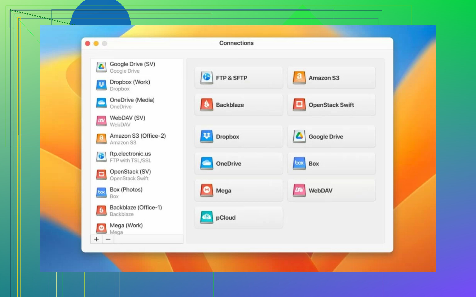Minimize the Connections window
This screenshot has width=476, height=297.
[96, 44]
